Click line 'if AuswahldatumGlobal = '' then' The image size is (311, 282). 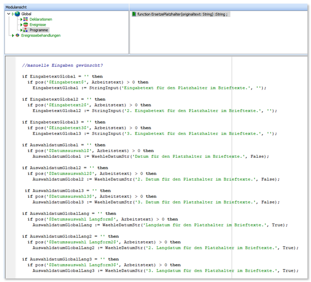(64, 145)
